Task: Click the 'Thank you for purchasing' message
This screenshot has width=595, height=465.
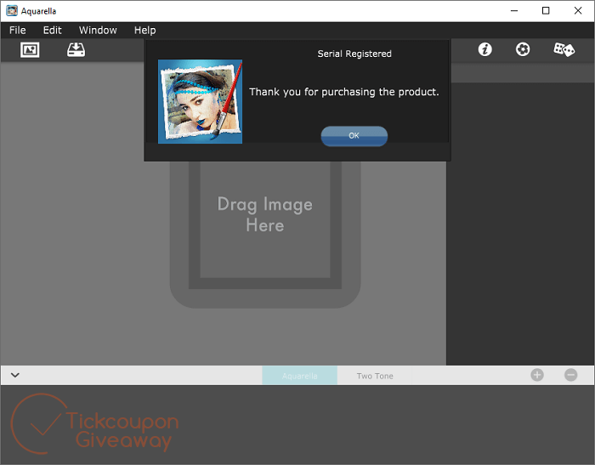Action: [343, 92]
